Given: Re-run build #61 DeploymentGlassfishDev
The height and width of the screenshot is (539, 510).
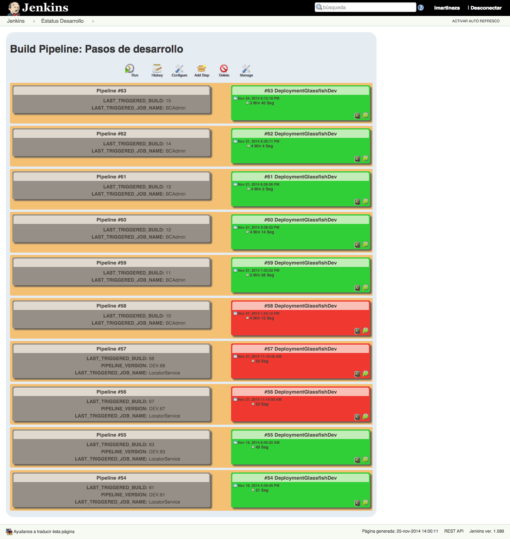Looking at the screenshot, I should tap(365, 202).
